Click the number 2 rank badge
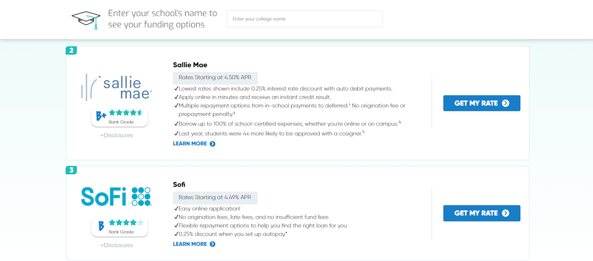593x261 pixels. (x=71, y=50)
